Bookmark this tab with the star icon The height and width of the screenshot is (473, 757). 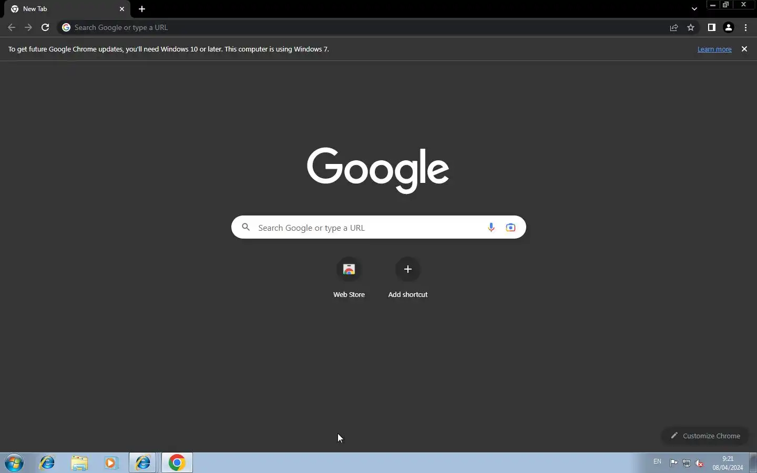tap(691, 27)
